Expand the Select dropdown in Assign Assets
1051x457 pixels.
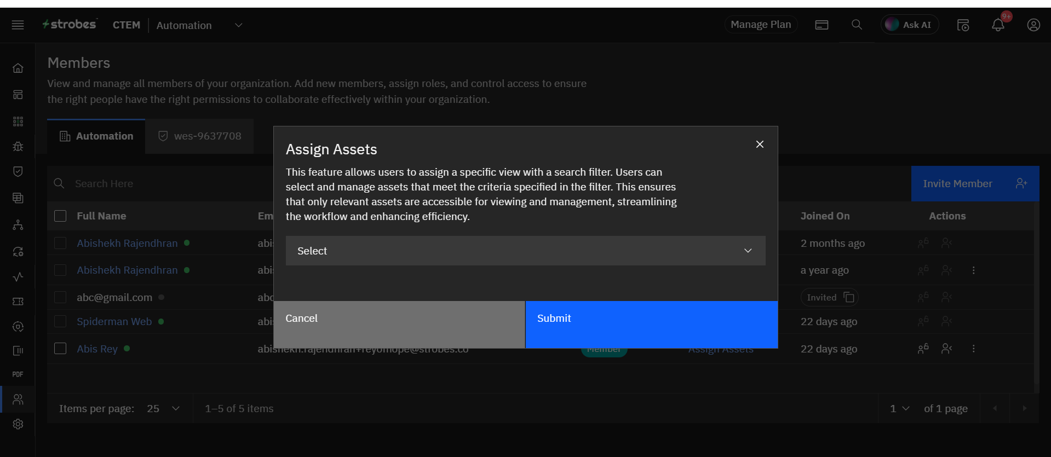tap(525, 251)
